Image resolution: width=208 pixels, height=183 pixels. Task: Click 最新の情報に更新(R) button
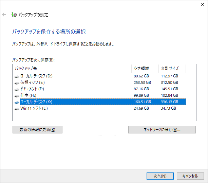tap(37, 130)
